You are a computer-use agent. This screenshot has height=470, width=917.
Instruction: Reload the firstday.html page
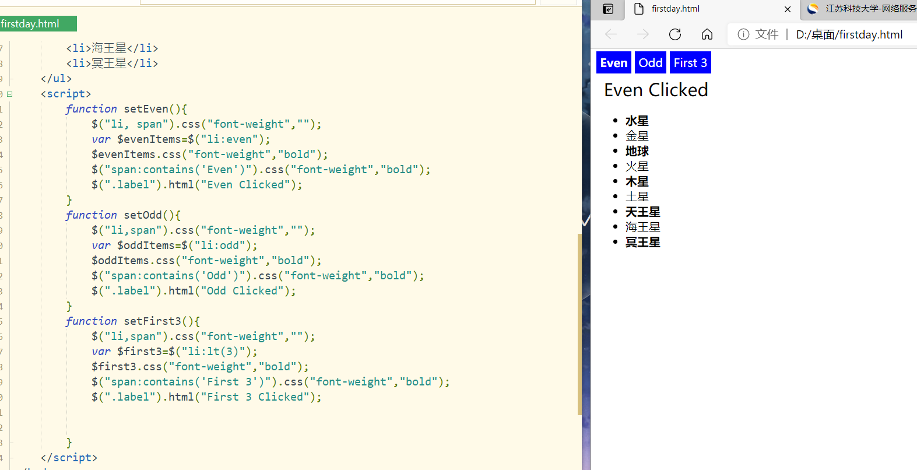[x=675, y=34]
